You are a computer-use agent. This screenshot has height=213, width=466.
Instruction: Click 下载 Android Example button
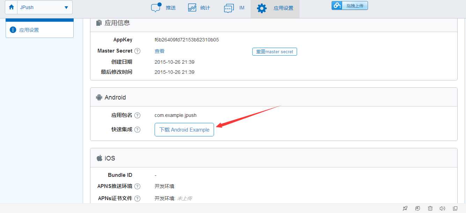click(x=184, y=129)
